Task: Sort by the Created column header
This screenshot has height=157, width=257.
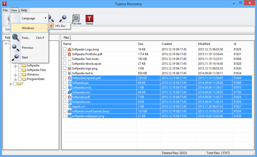Action: coord(178,44)
